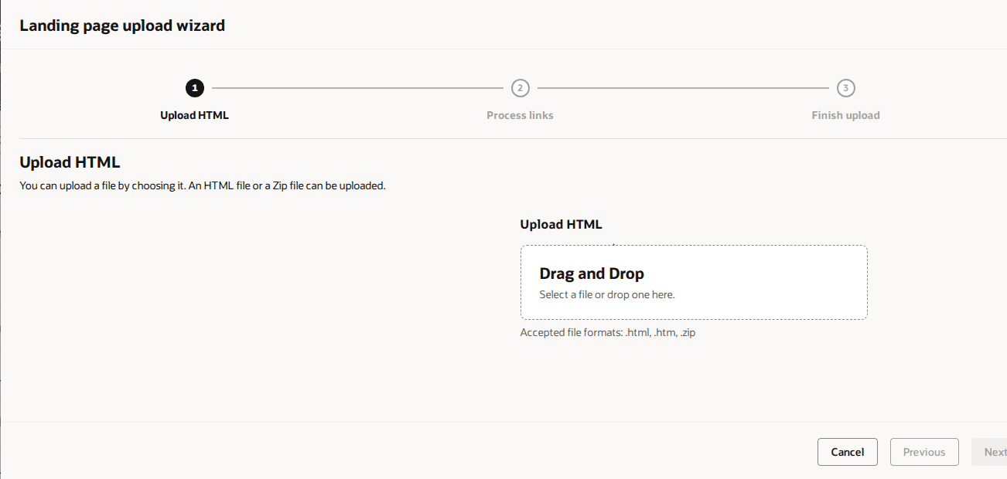Click the Upload HTML section heading
The image size is (1007, 479).
70,161
